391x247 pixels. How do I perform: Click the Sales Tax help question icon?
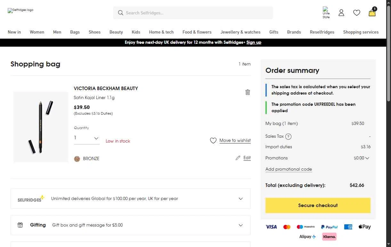coord(288,136)
